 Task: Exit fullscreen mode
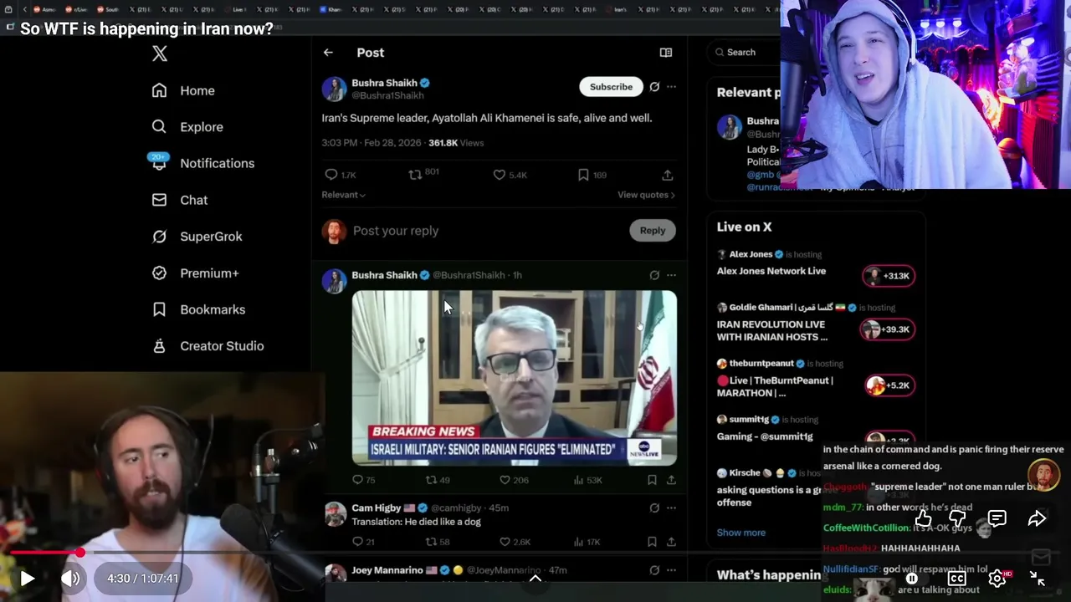1037,578
